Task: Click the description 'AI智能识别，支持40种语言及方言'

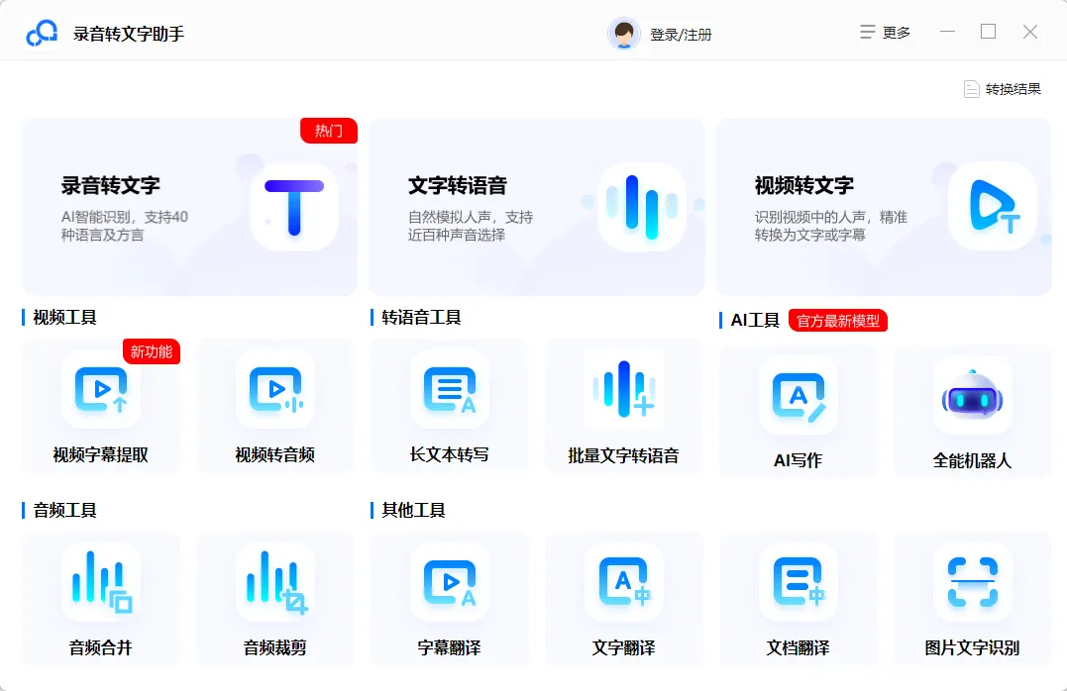Action: (125, 226)
